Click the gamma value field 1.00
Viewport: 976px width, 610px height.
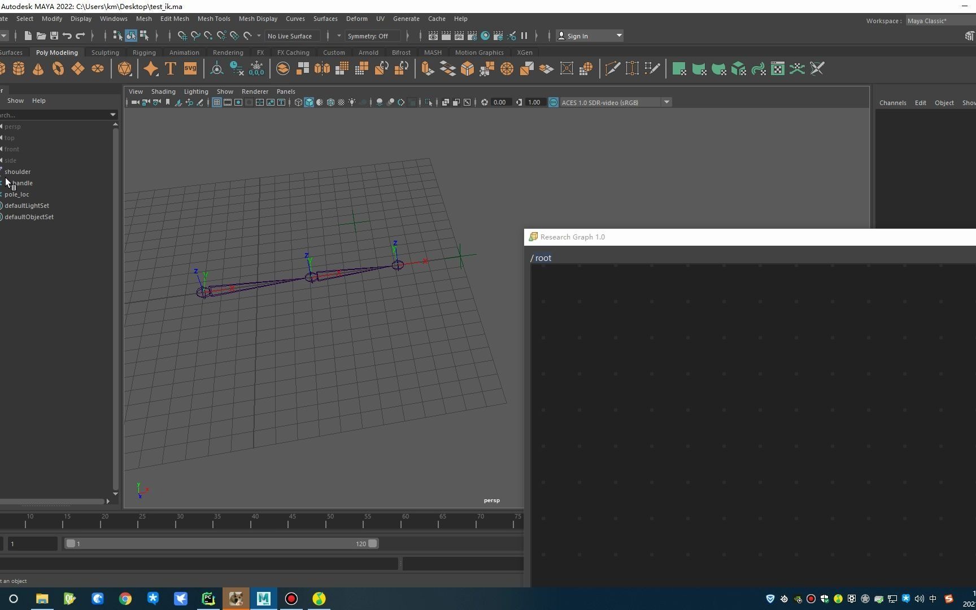[x=534, y=102]
